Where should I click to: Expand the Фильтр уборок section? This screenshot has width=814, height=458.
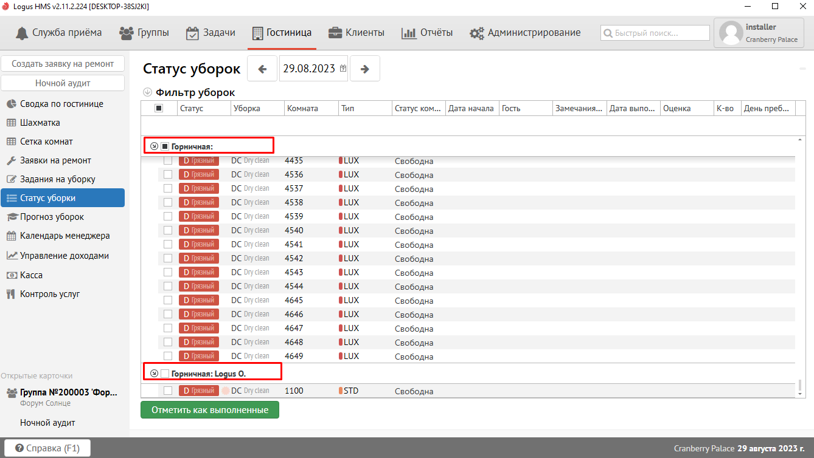click(x=147, y=93)
